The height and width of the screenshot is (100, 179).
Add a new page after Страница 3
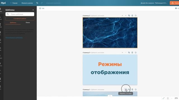[x=136, y=52]
